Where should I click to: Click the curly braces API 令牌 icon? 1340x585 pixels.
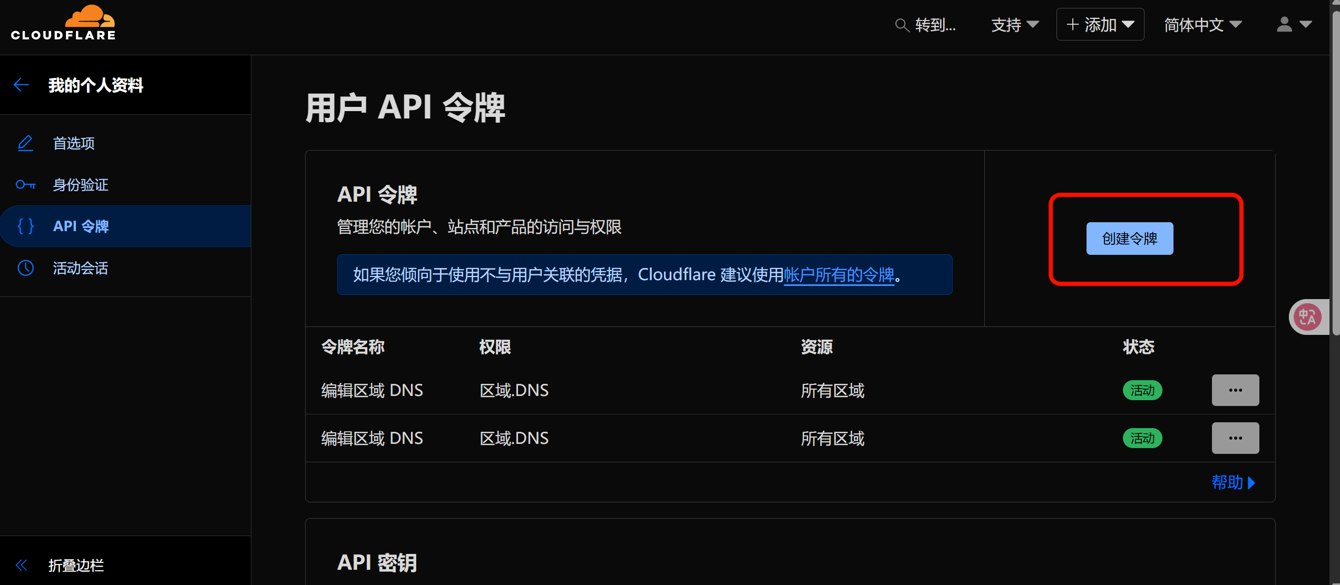25,226
